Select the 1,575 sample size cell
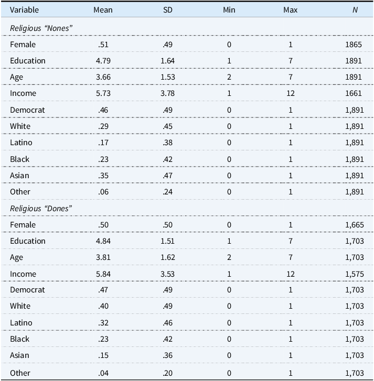 click(354, 274)
